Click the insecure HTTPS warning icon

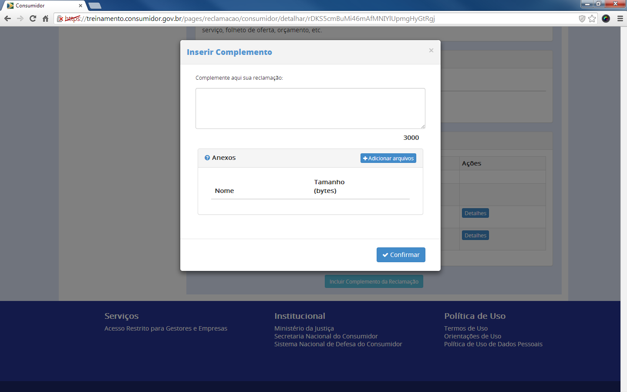point(61,19)
